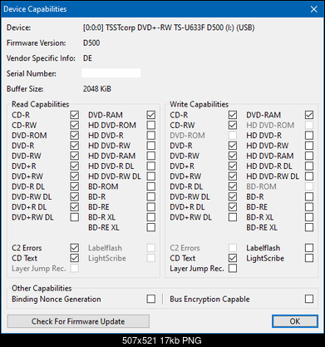Viewport: 325px width, 347px height.
Task: Toggle Write DVD+R checkbox
Action: pyautogui.click(x=233, y=166)
